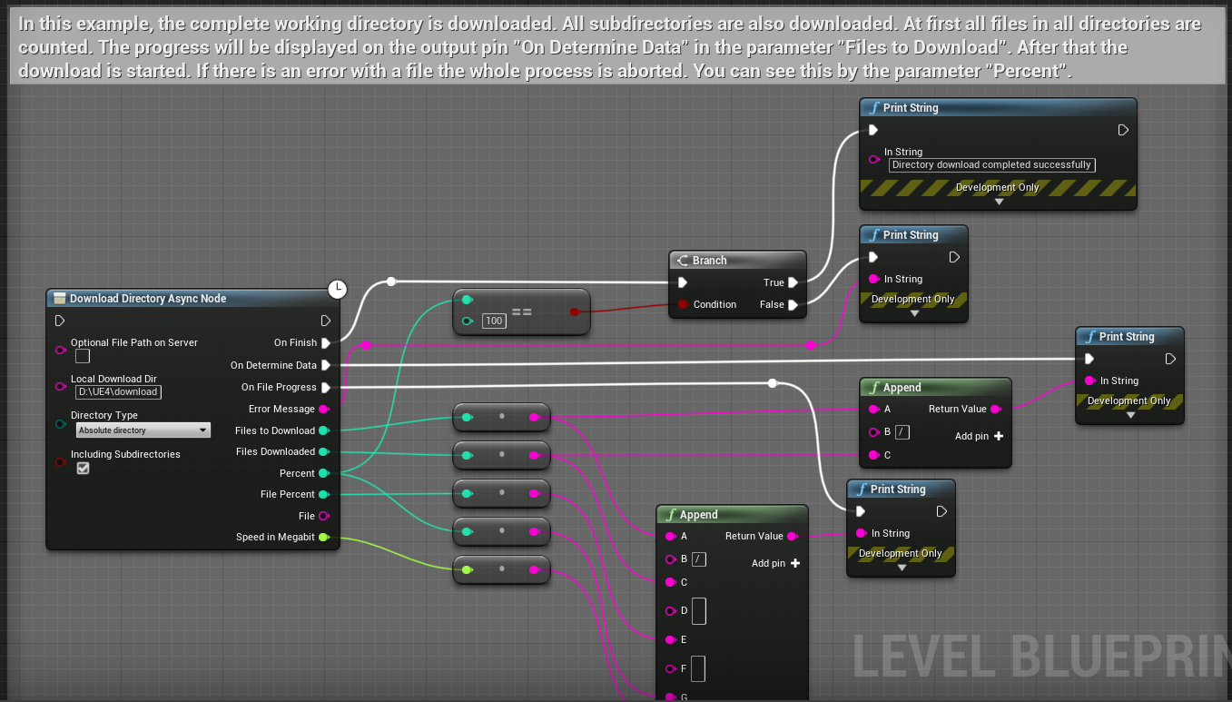The image size is (1232, 702).
Task: Click the Optional File Path on Server box
Action: tap(83, 356)
